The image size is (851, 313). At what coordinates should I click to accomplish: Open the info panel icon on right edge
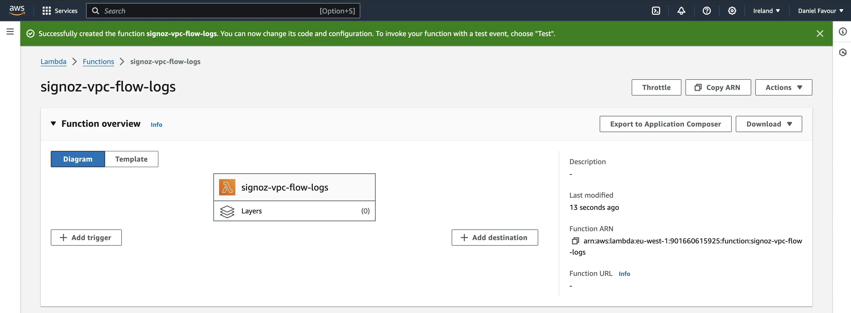(843, 32)
